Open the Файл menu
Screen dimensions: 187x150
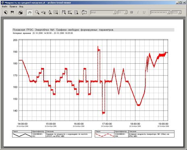(x=4, y=6)
